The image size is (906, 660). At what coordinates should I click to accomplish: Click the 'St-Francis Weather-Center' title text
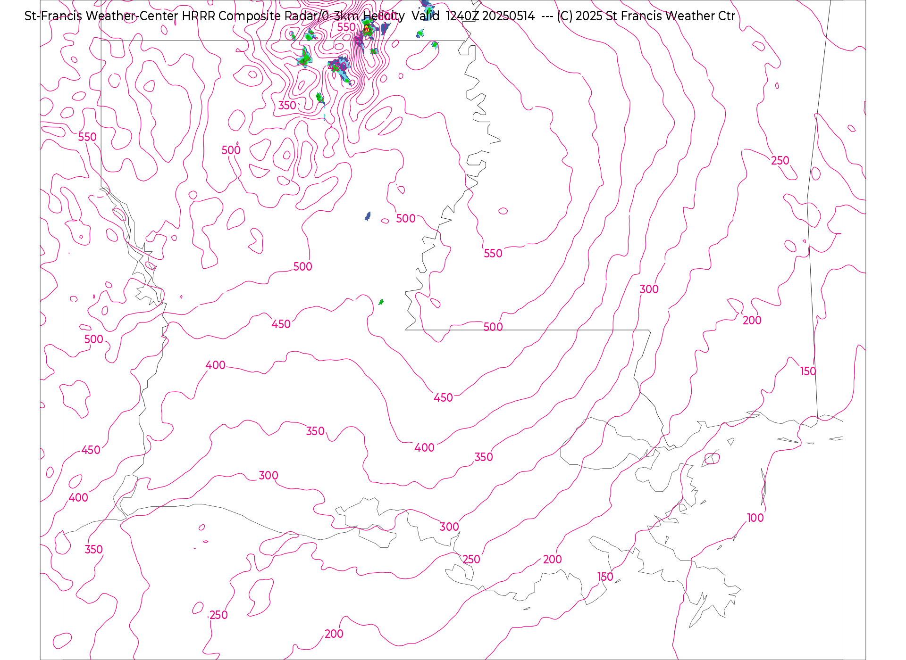click(x=101, y=16)
